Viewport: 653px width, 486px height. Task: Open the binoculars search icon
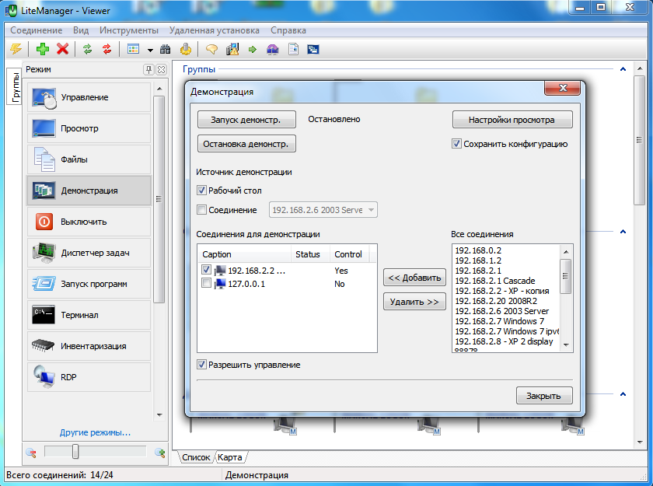tap(166, 49)
